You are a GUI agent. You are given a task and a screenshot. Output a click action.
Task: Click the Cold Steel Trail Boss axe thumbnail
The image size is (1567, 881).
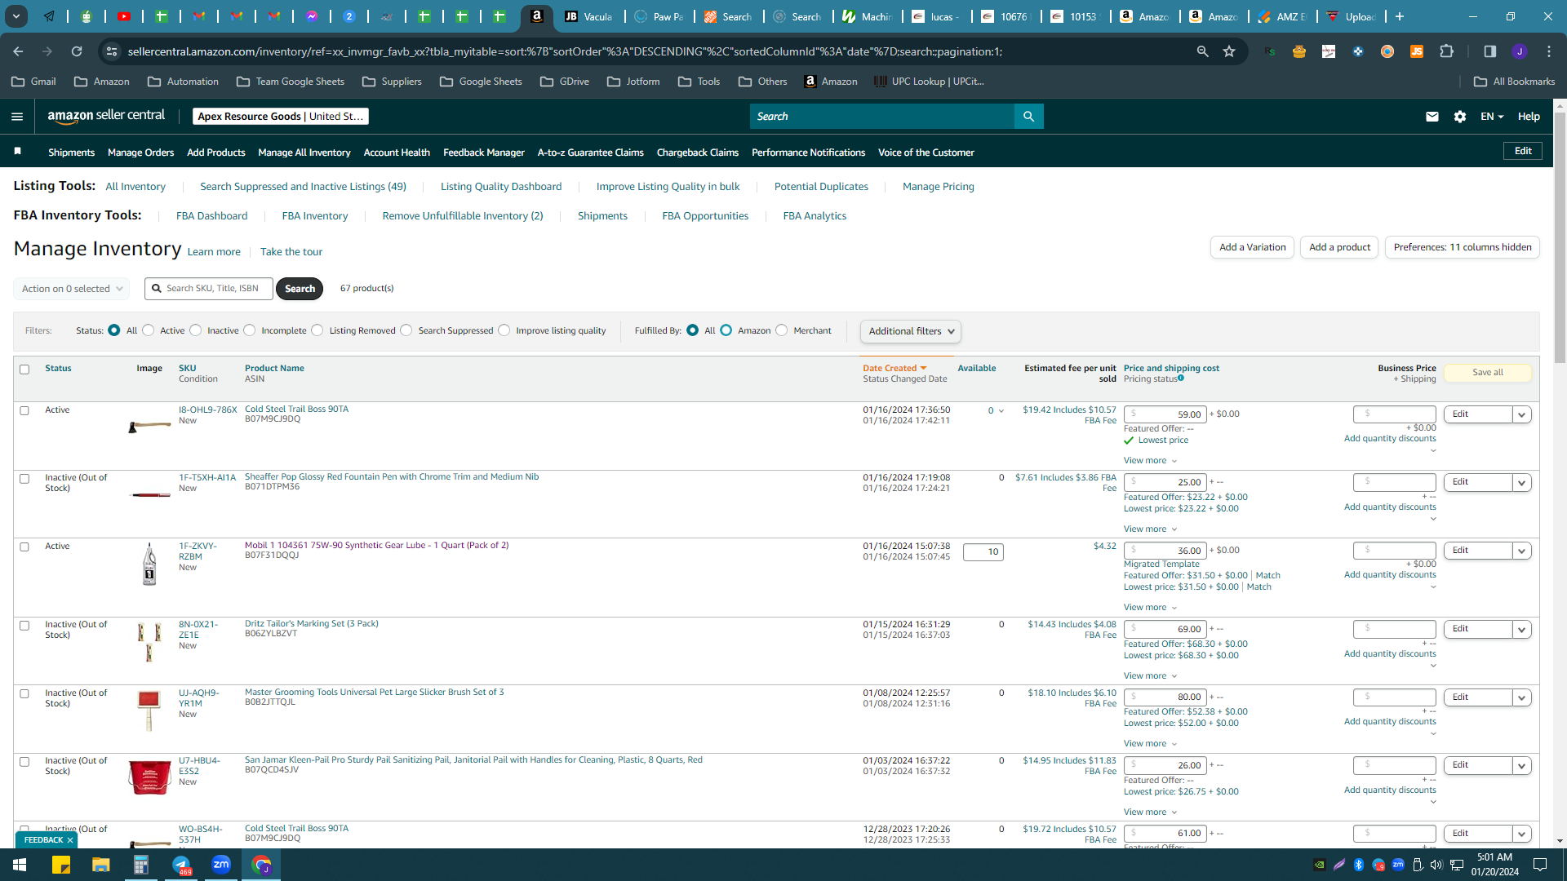pos(149,426)
